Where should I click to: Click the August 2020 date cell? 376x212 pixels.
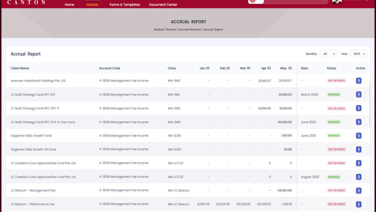310,177
